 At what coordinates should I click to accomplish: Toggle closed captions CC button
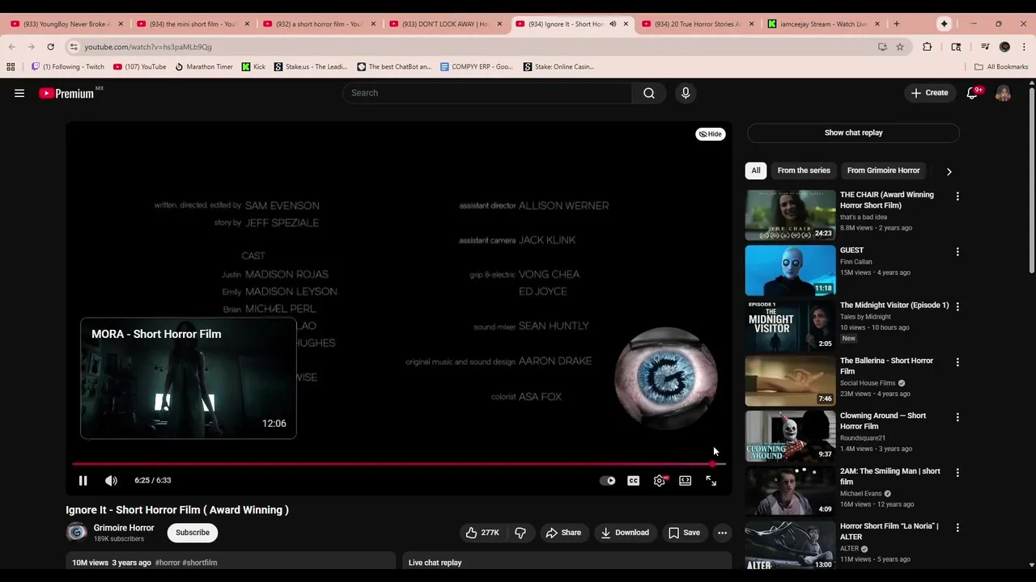pos(634,480)
